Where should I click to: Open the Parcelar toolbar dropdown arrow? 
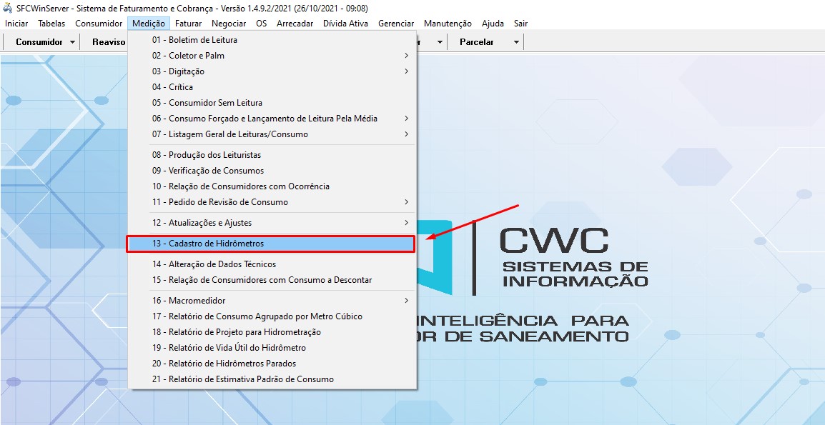click(516, 42)
